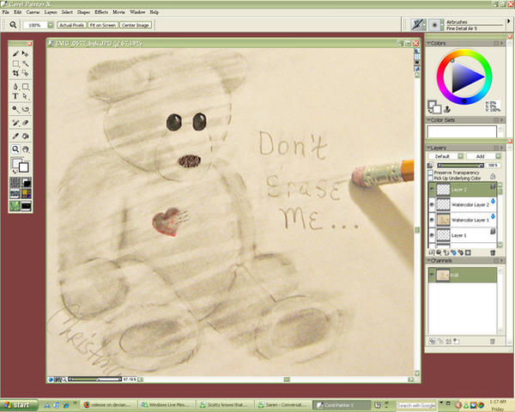Select the Dropper tool

point(15,136)
